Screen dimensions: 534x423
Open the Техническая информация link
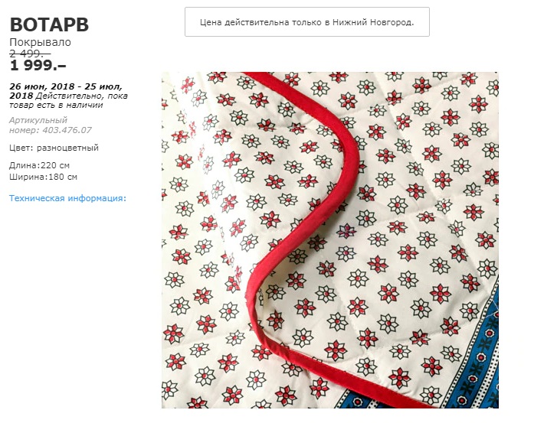[x=67, y=198]
